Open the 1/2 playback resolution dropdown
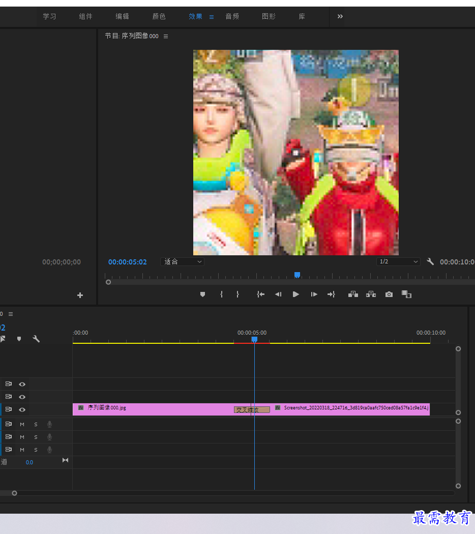Image resolution: width=475 pixels, height=534 pixels. 398,261
